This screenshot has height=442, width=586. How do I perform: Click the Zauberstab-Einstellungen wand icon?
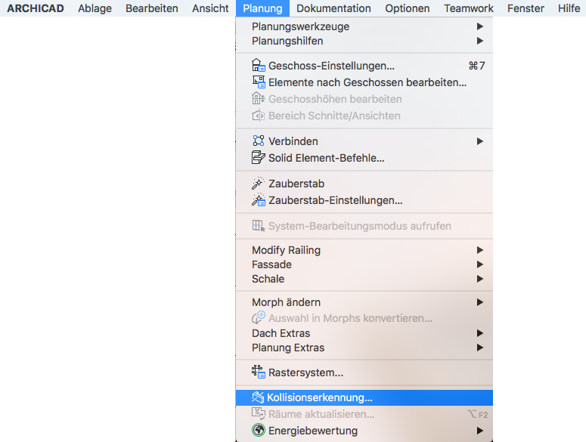[x=259, y=199]
